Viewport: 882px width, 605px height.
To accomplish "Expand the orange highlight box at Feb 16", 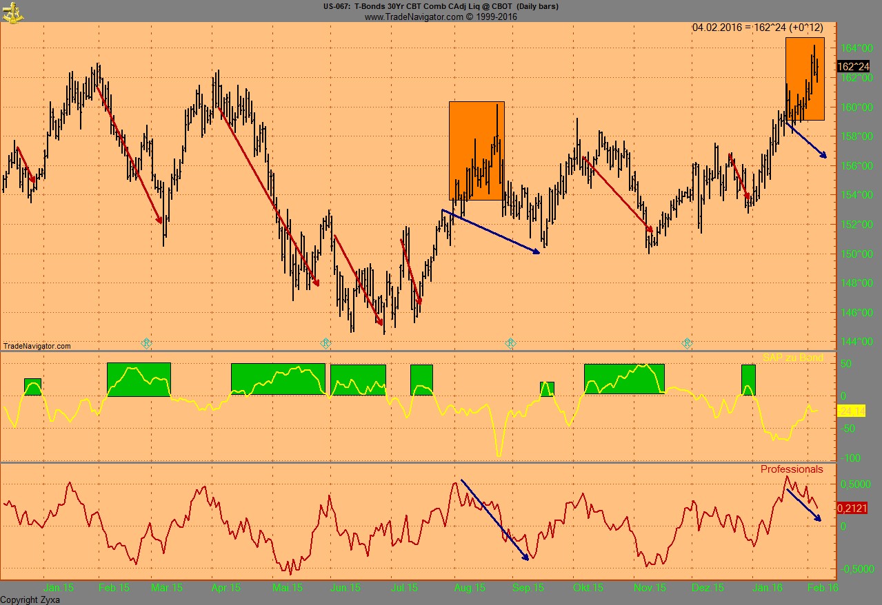I will coord(805,79).
